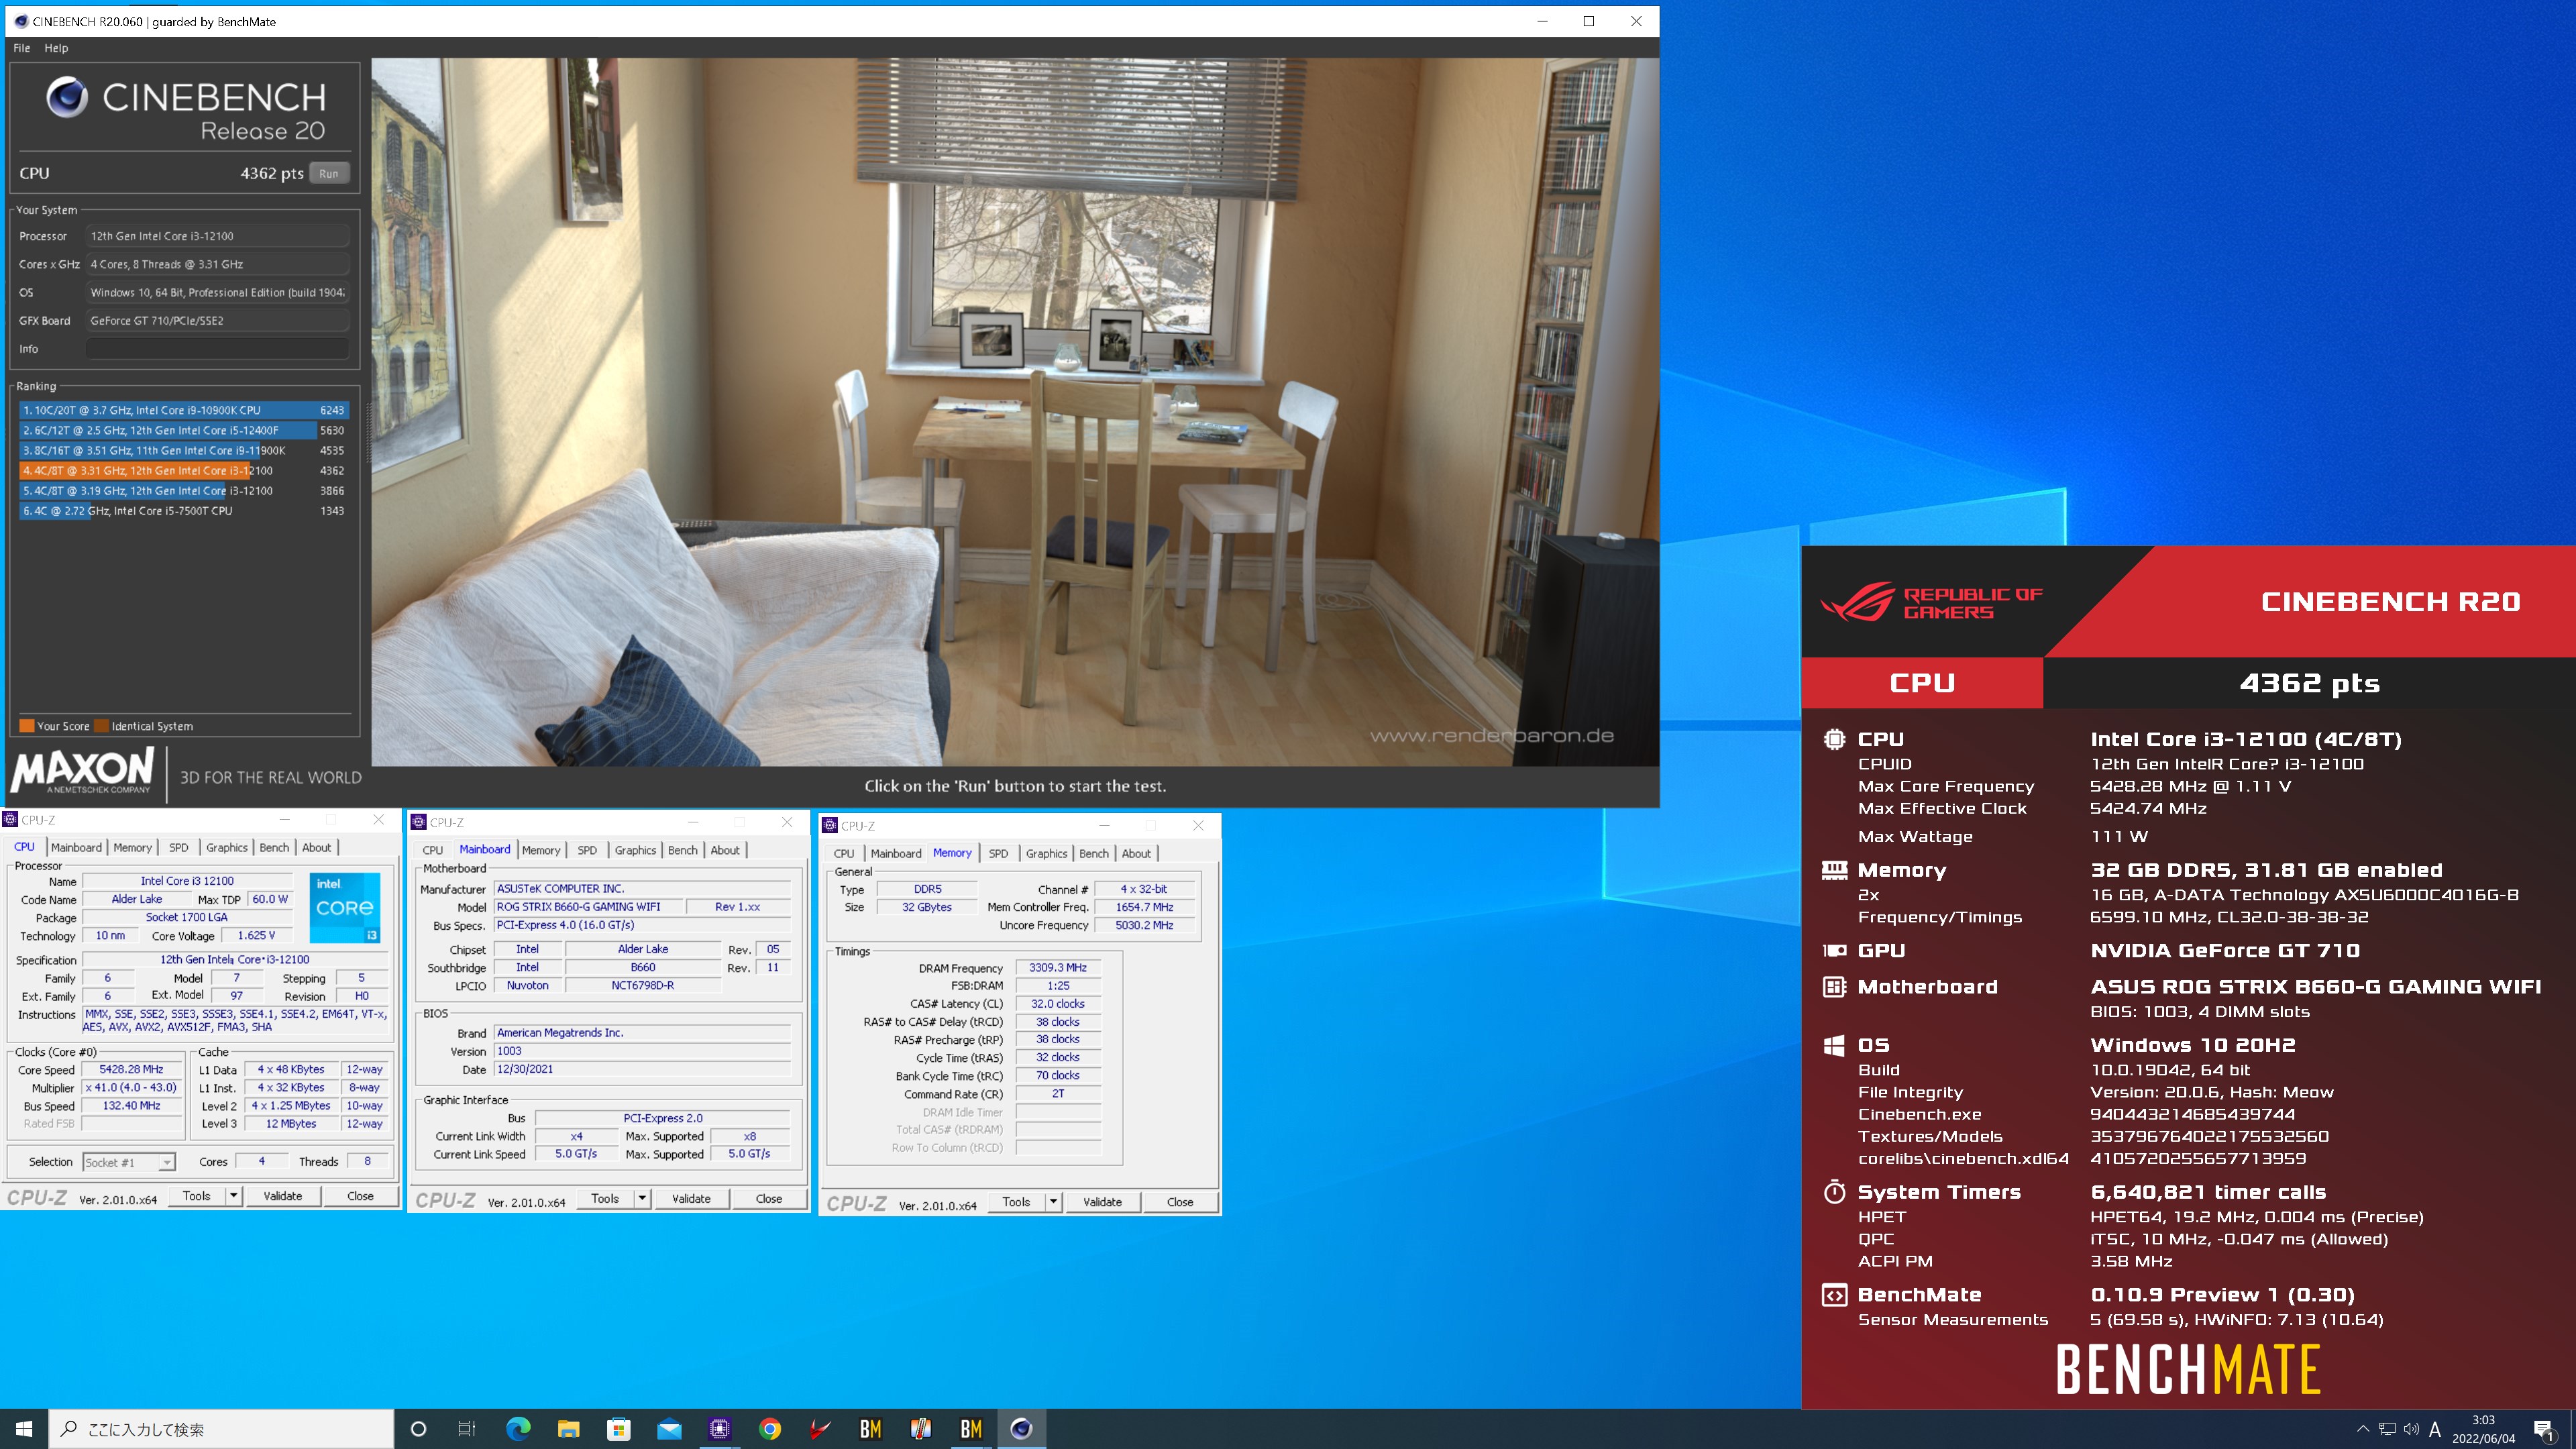
Task: Switch to CPU-Z taskbar icon
Action: click(719, 1429)
